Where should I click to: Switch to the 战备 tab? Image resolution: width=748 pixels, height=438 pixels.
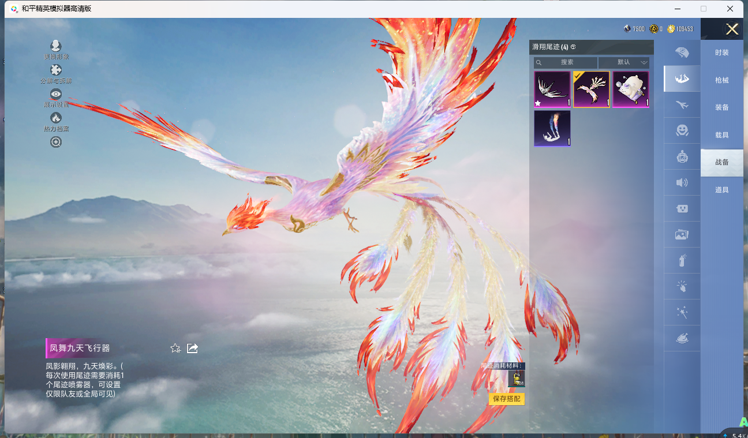722,163
